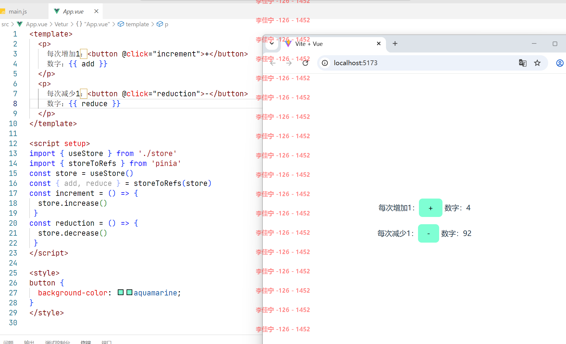
Task: Click the second aquamarine color swatch in editor
Action: 129,292
